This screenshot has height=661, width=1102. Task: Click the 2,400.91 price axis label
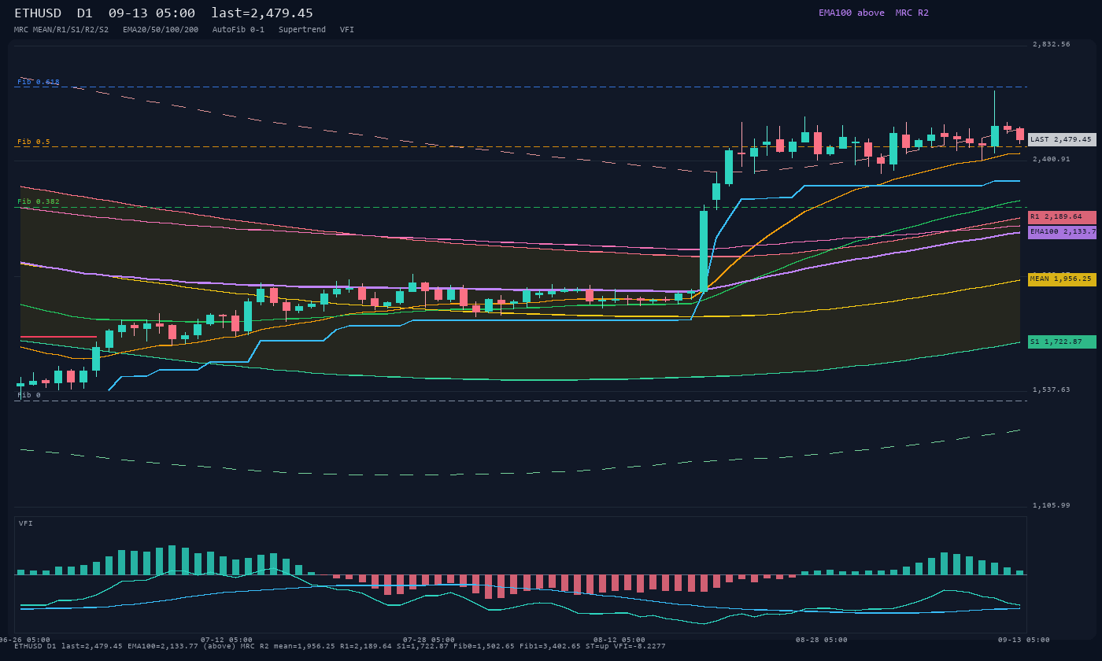(x=1052, y=160)
